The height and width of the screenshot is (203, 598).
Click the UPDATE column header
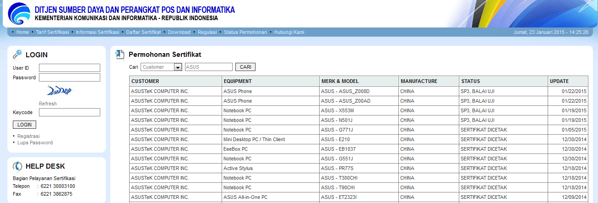click(568, 81)
